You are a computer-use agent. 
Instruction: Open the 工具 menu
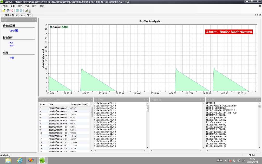[x=27, y=6]
